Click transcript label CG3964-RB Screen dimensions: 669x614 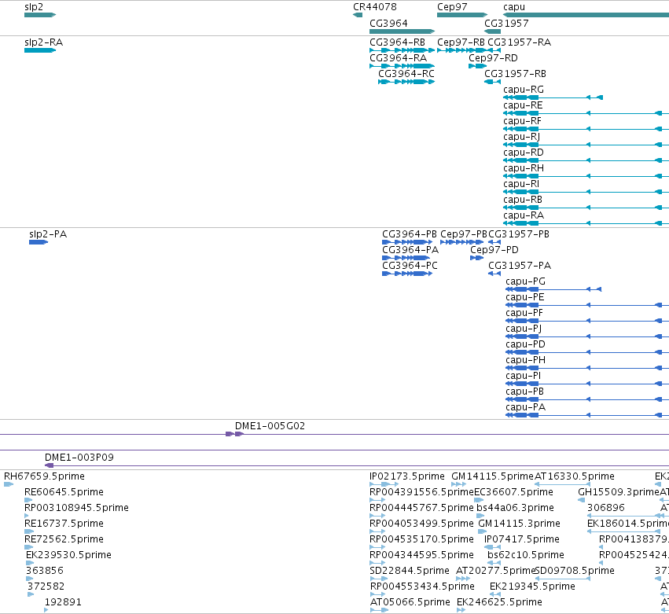coord(397,42)
